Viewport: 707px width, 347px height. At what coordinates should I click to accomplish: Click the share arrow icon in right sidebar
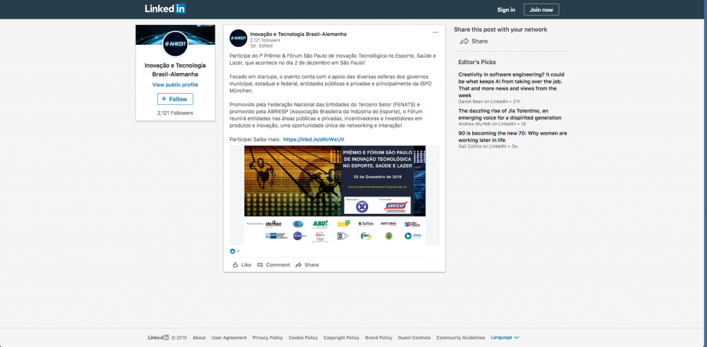(465, 41)
